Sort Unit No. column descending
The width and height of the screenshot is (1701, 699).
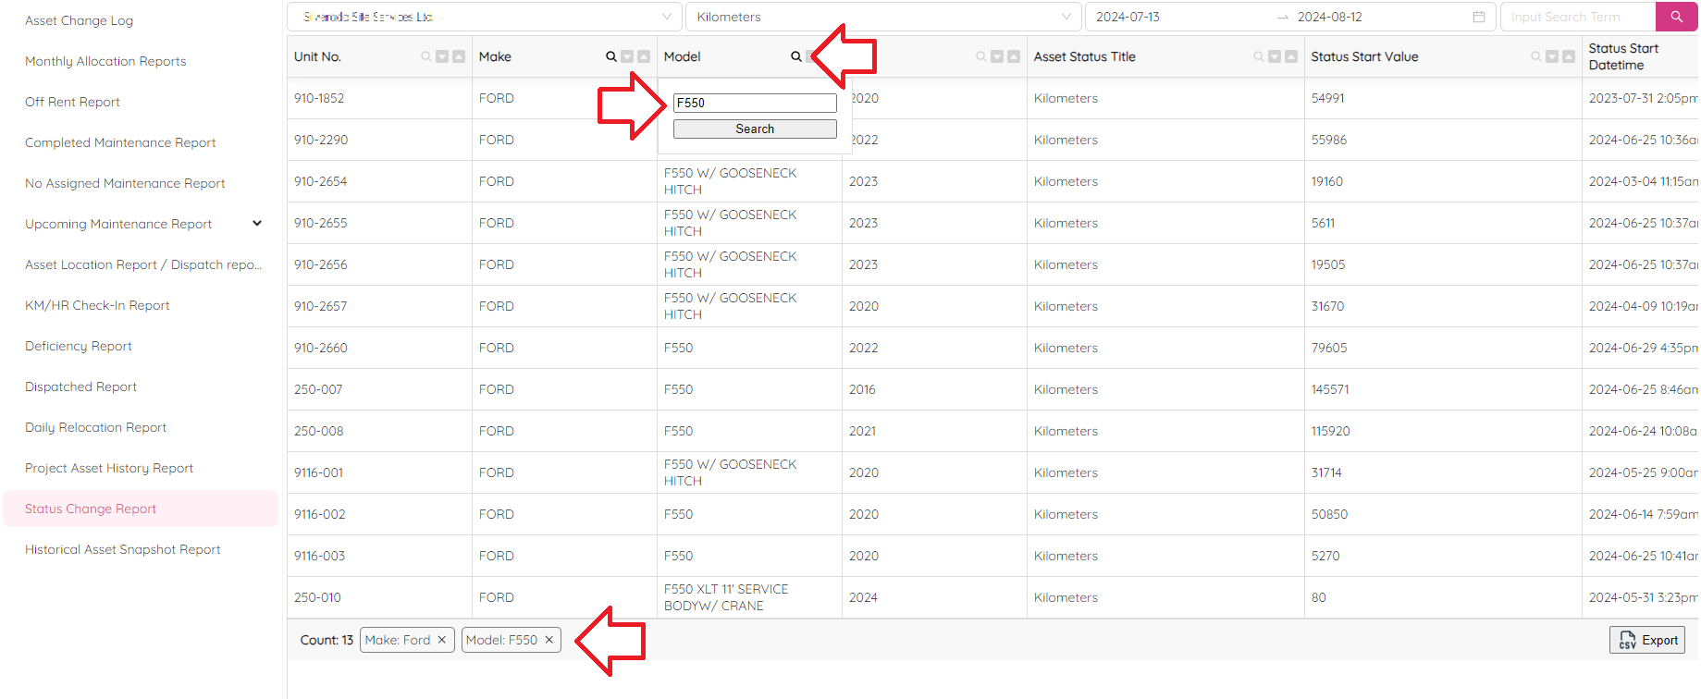[442, 56]
